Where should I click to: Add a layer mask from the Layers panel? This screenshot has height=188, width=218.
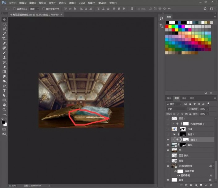191,185
